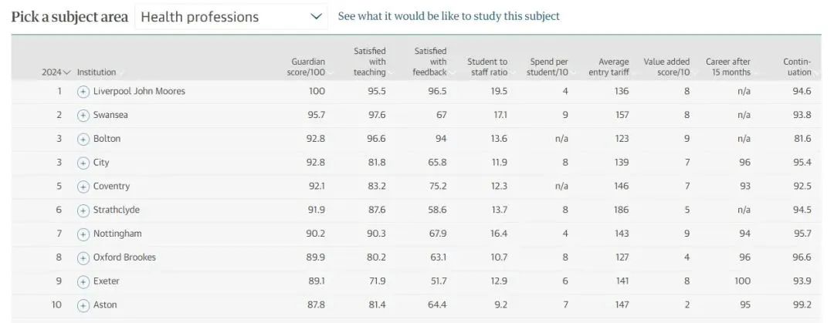Expand Coventry entry plus icon

coord(83,187)
